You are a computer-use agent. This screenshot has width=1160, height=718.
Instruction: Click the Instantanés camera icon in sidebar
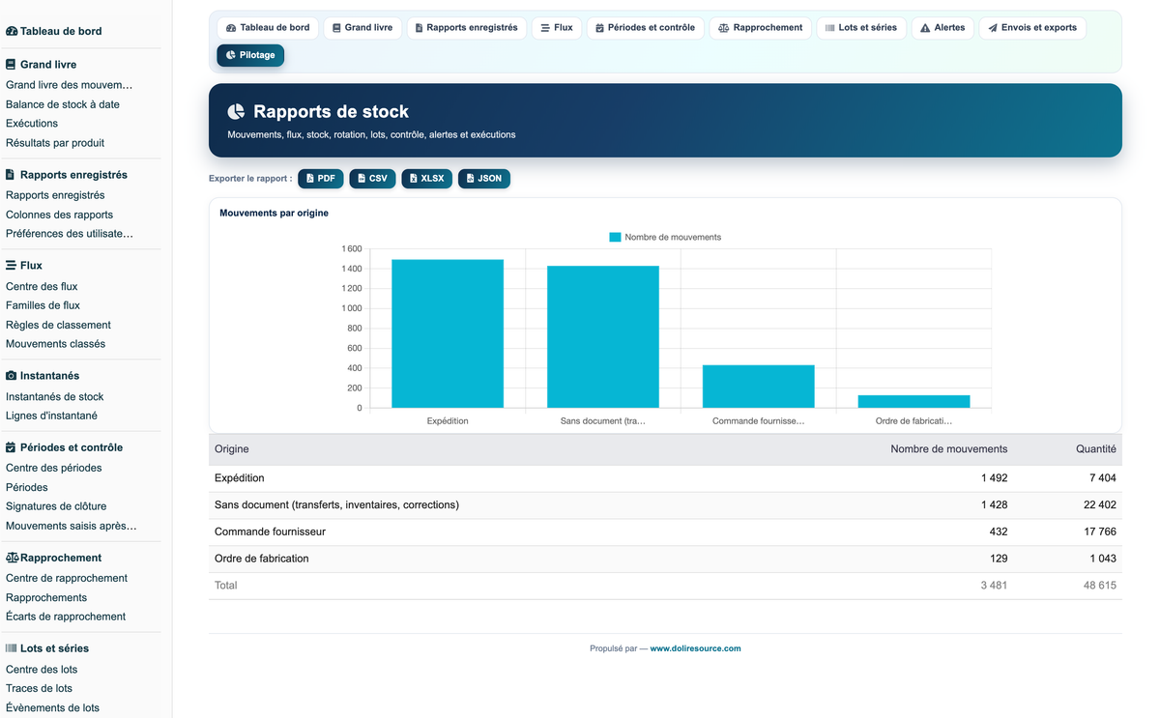pos(11,375)
